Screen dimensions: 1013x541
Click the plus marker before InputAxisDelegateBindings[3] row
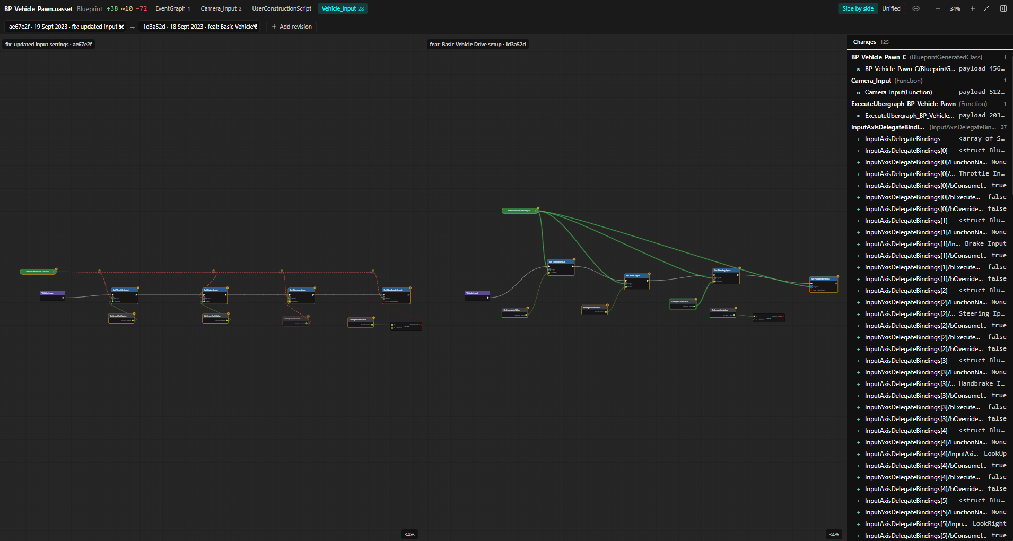point(858,361)
